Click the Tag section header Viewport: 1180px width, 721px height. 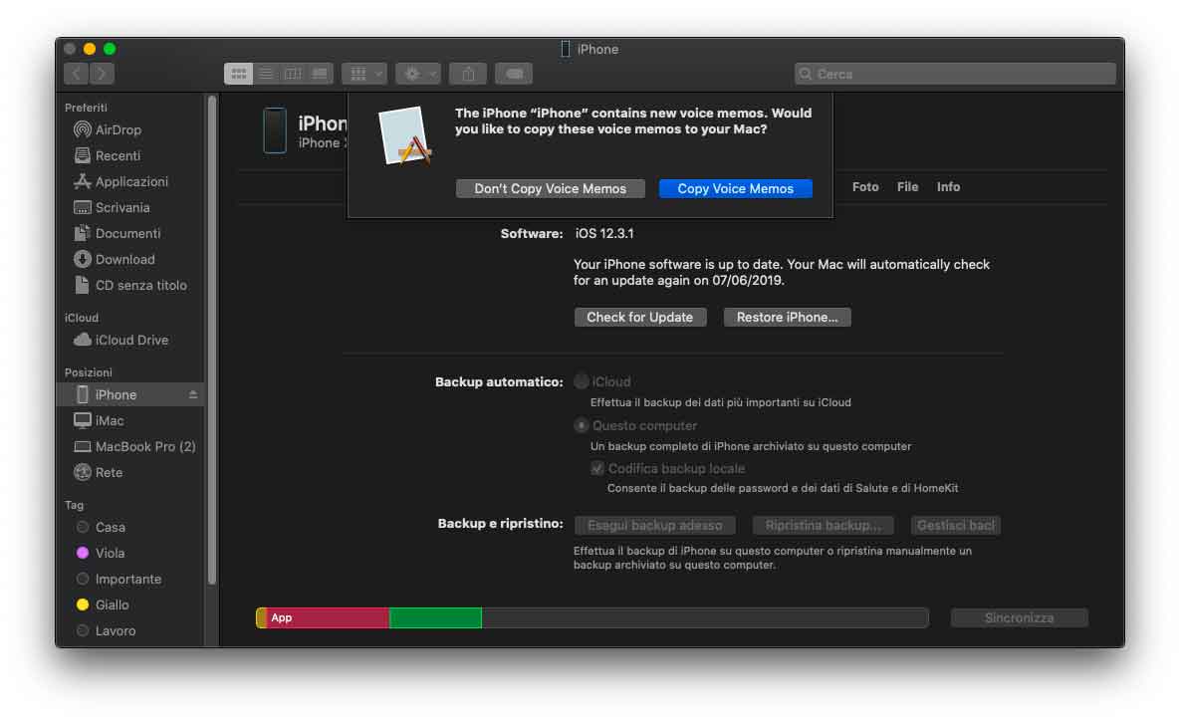click(x=74, y=505)
